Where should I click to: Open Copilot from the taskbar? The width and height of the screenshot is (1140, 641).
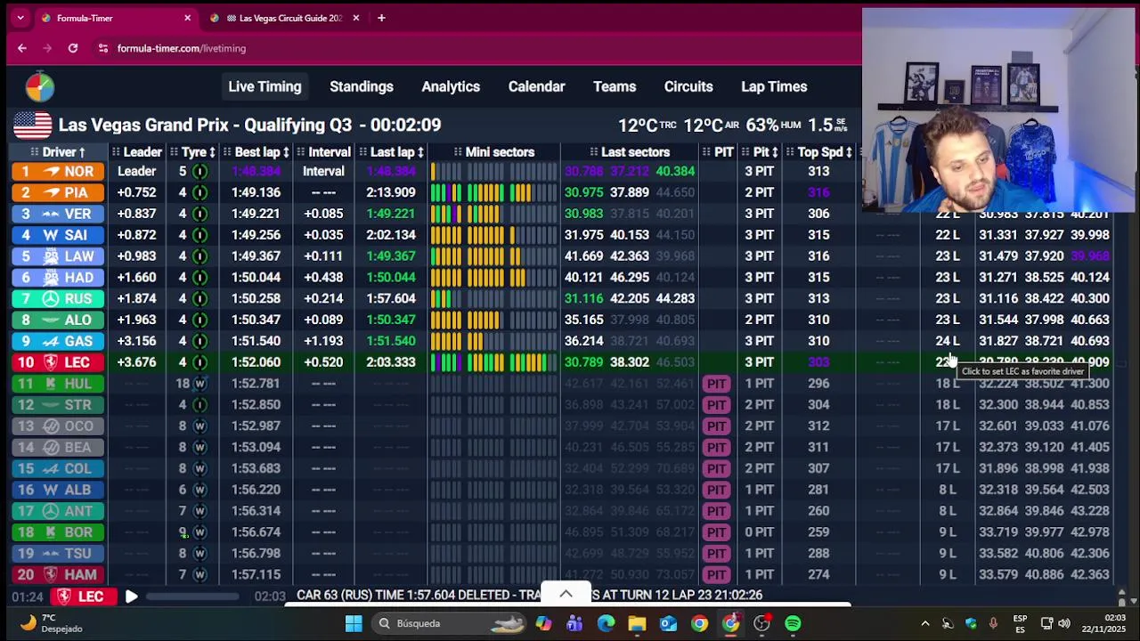543,623
